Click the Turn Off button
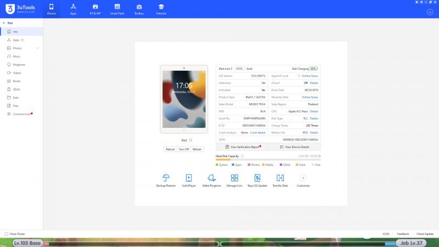 [x=184, y=149]
